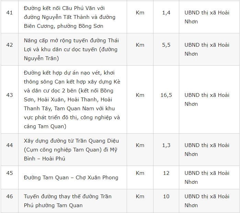240x213 pixels.
Task: Click the Trần Quang Diệu road description
Action: [x=71, y=150]
